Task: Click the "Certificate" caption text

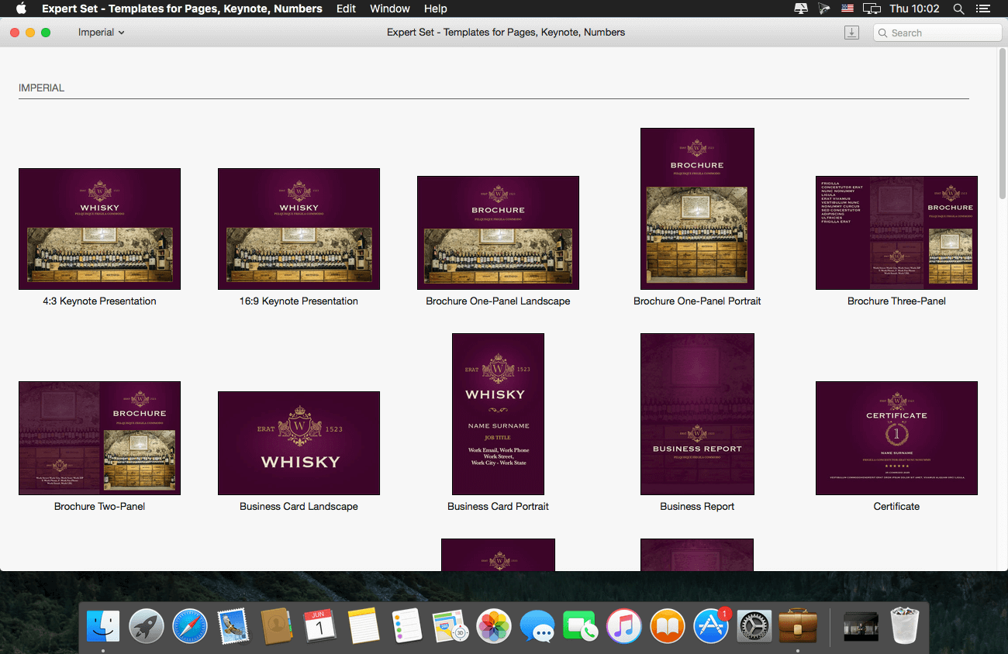Action: pyautogui.click(x=896, y=507)
